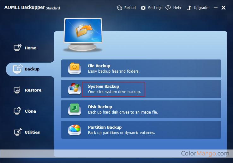The height and width of the screenshot is (163, 233).
Task: Select the Backup tab label
Action: [x=32, y=69]
